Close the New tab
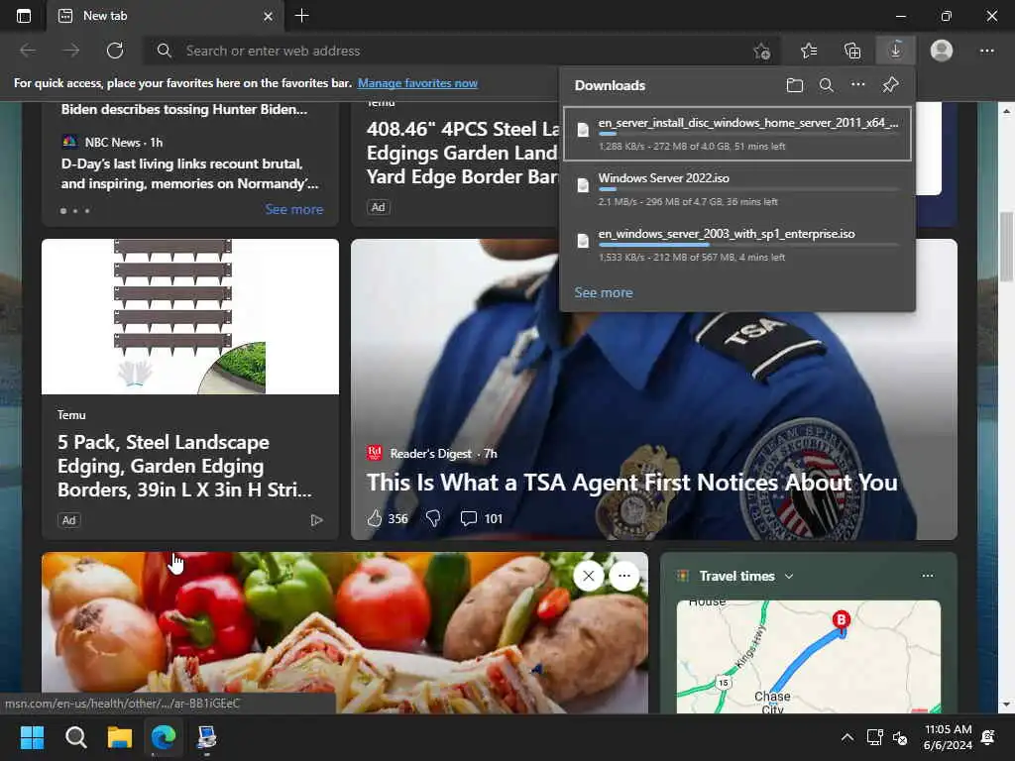 click(x=268, y=16)
